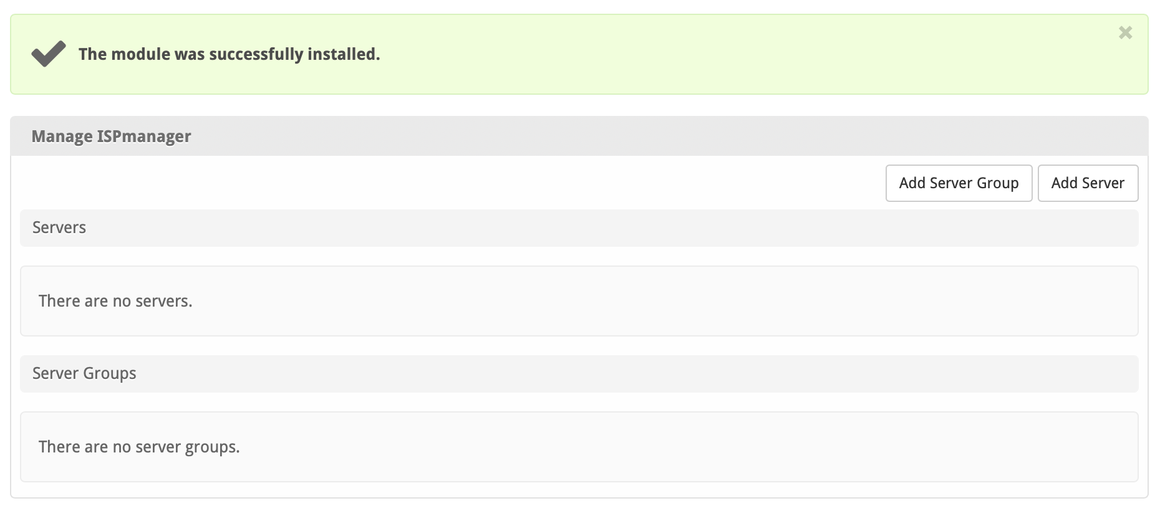Select the Servers section heading
This screenshot has width=1160, height=521.
click(59, 228)
